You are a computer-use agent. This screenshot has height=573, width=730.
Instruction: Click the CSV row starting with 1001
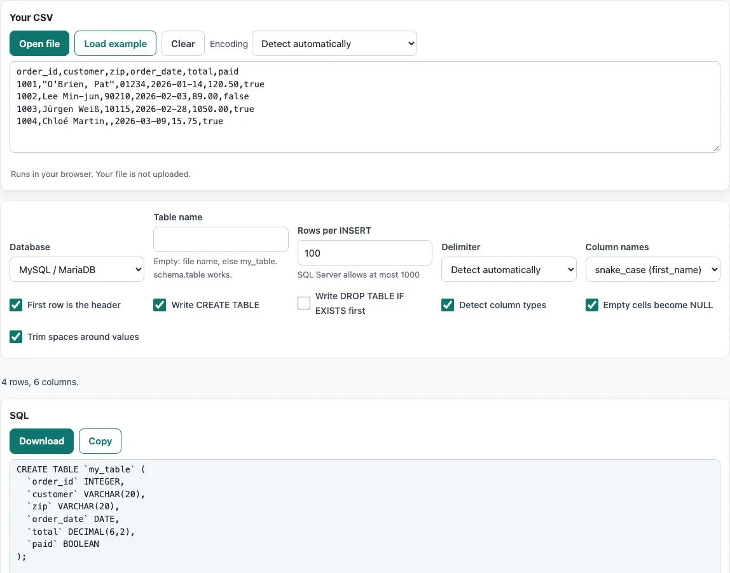pyautogui.click(x=141, y=84)
